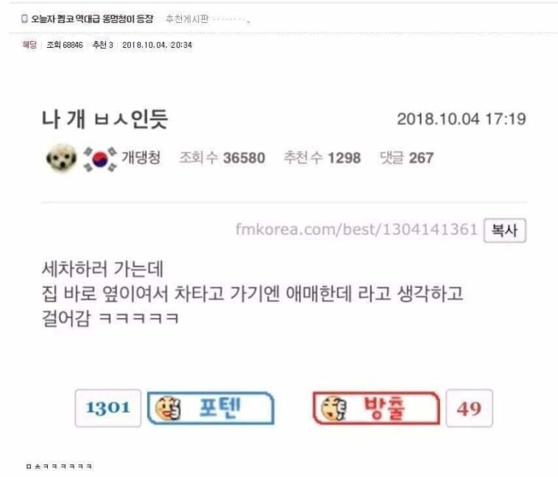Viewport: 558px width, 477px height.
Task: Click the thumbs-up emoji on 포텐 button
Action: pyautogui.click(x=168, y=408)
